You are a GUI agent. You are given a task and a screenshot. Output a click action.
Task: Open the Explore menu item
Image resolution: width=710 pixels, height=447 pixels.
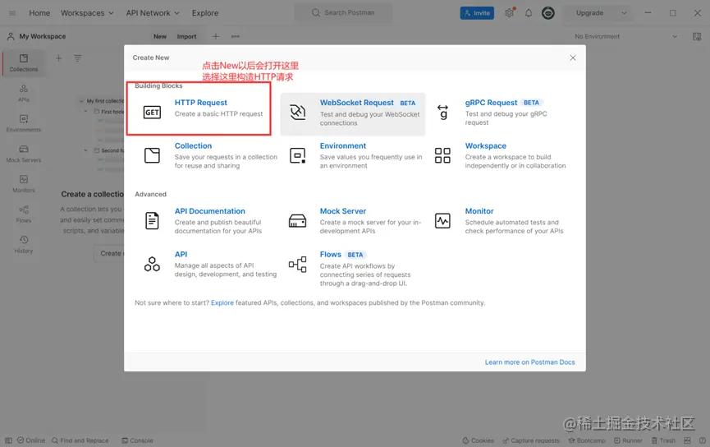click(x=204, y=12)
